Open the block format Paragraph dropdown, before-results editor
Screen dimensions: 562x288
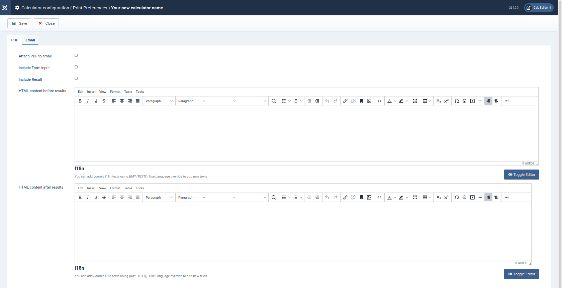coord(159,101)
